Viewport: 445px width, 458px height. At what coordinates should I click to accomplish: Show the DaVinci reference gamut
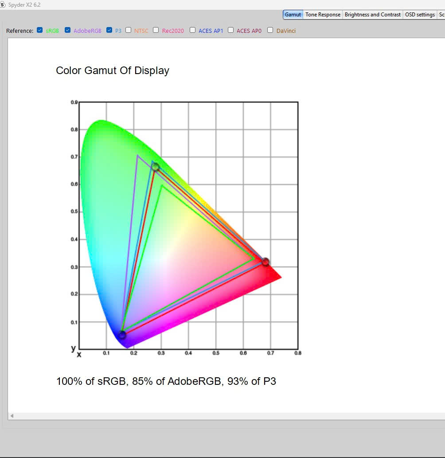[x=270, y=31]
